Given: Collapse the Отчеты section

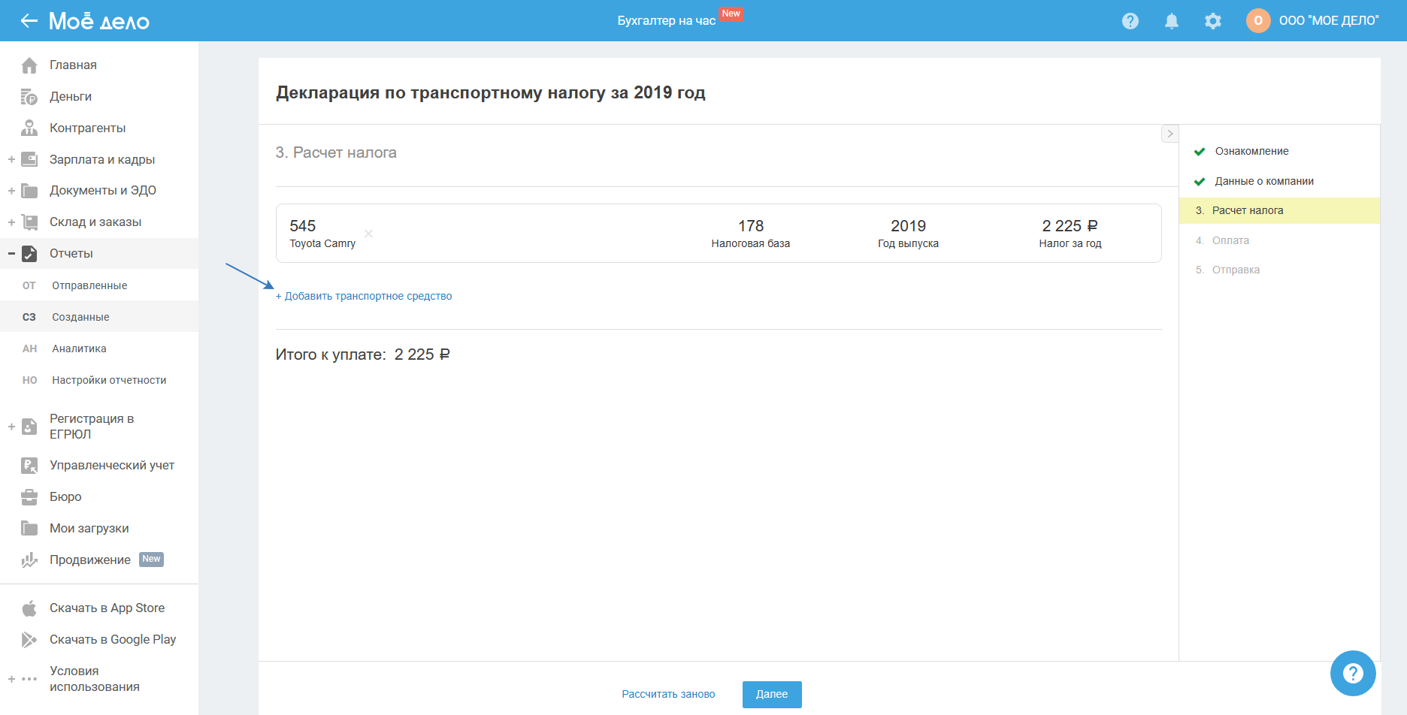Looking at the screenshot, I should [x=11, y=254].
